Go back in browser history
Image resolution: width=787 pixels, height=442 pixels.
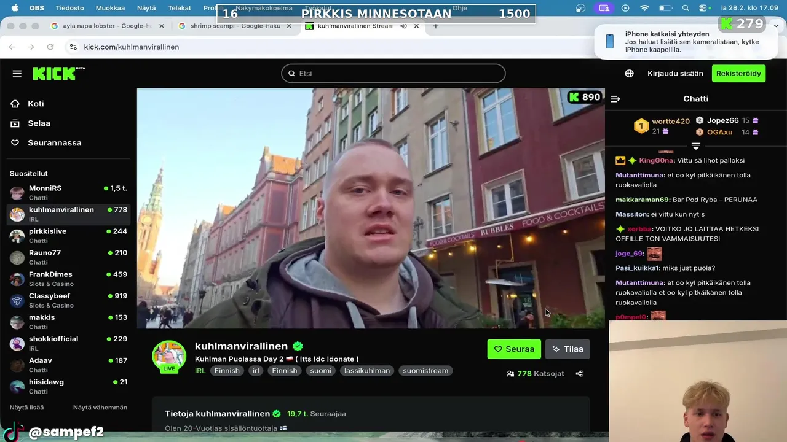[12, 47]
